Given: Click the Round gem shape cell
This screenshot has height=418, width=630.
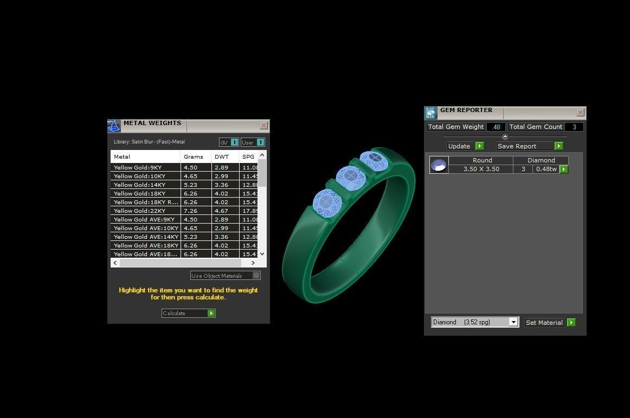Looking at the screenshot, I should (x=481, y=160).
